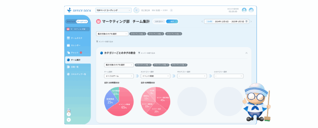Open the user profile avatar
This screenshot has height=128, width=318.
click(x=244, y=10)
